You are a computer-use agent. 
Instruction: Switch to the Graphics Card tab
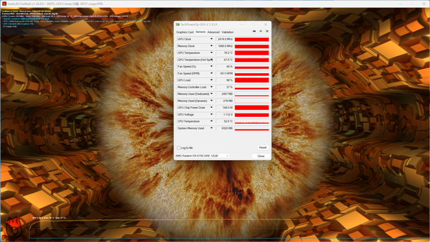[185, 32]
